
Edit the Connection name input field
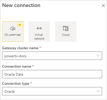(x=52, y=74)
